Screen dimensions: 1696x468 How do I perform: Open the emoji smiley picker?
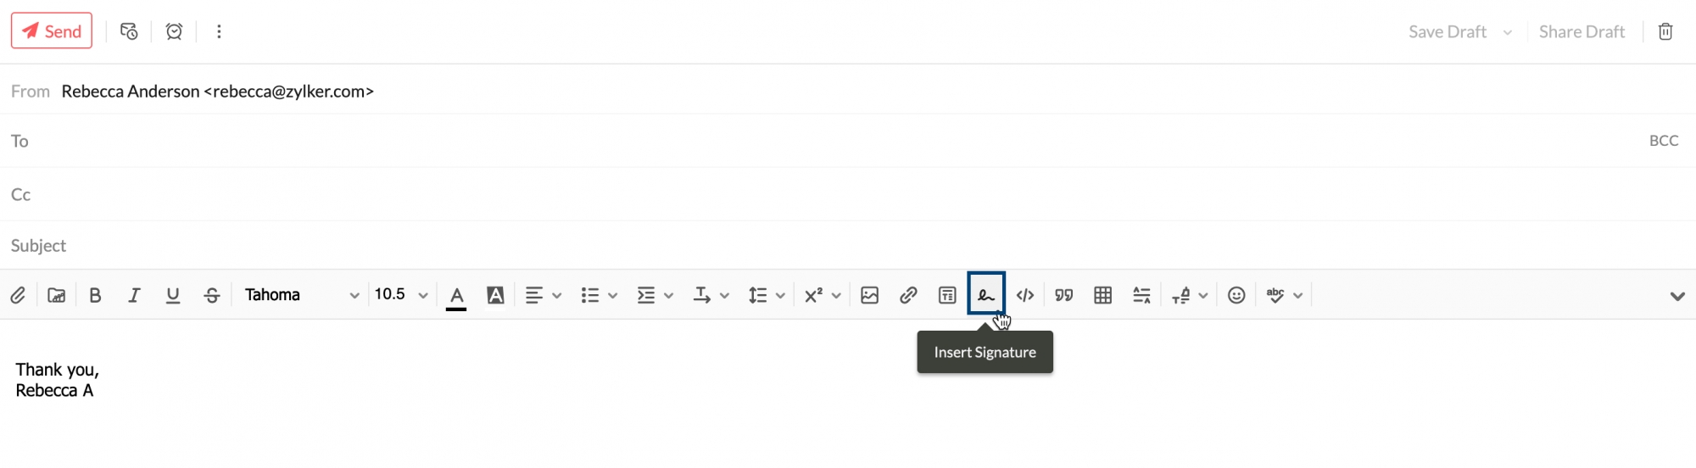pyautogui.click(x=1236, y=295)
